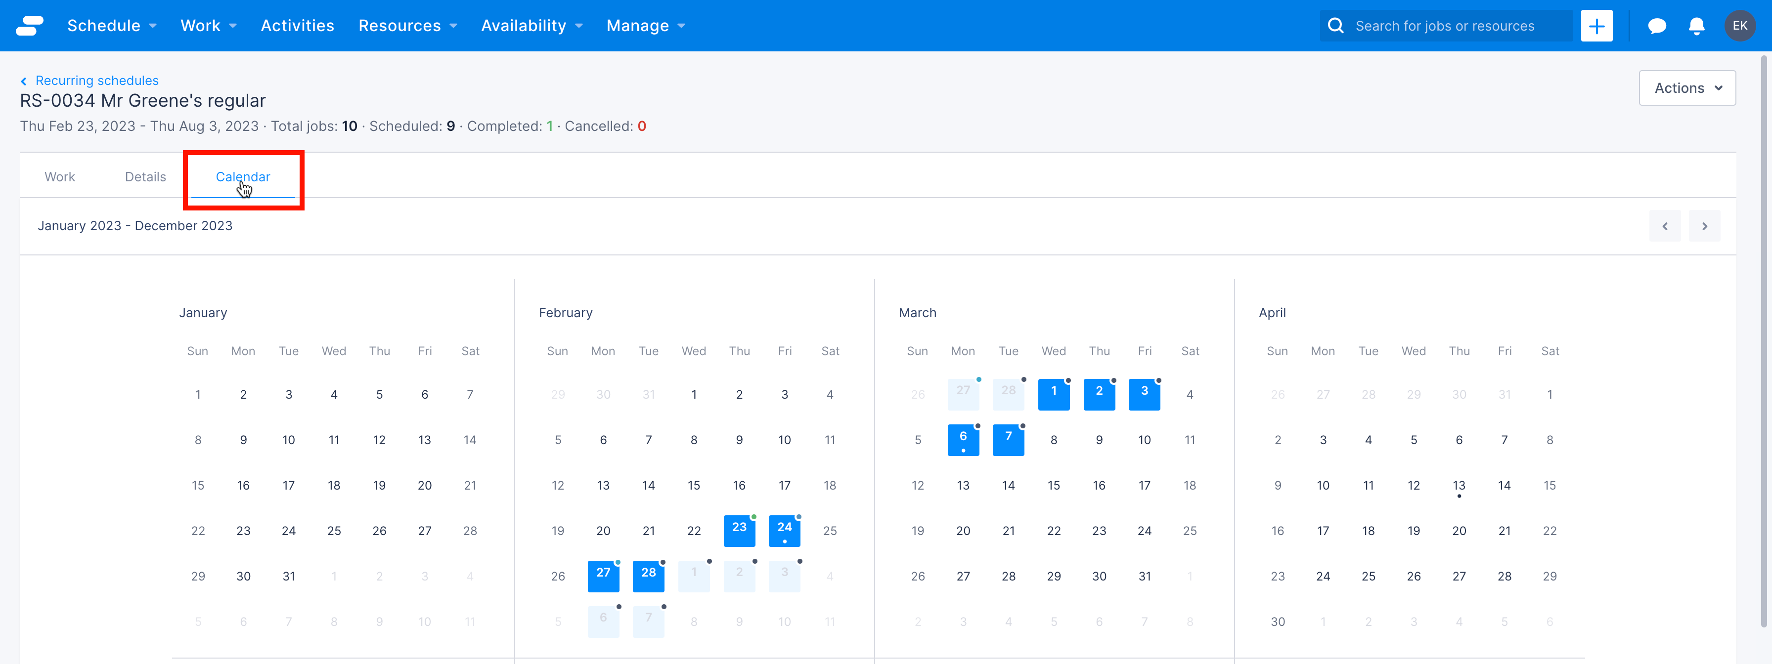Switch to the Details tab
Image resolution: width=1772 pixels, height=664 pixels.
(145, 177)
